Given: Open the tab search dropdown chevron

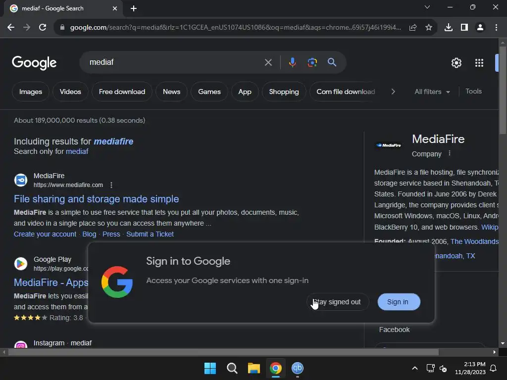Looking at the screenshot, I should (x=427, y=7).
